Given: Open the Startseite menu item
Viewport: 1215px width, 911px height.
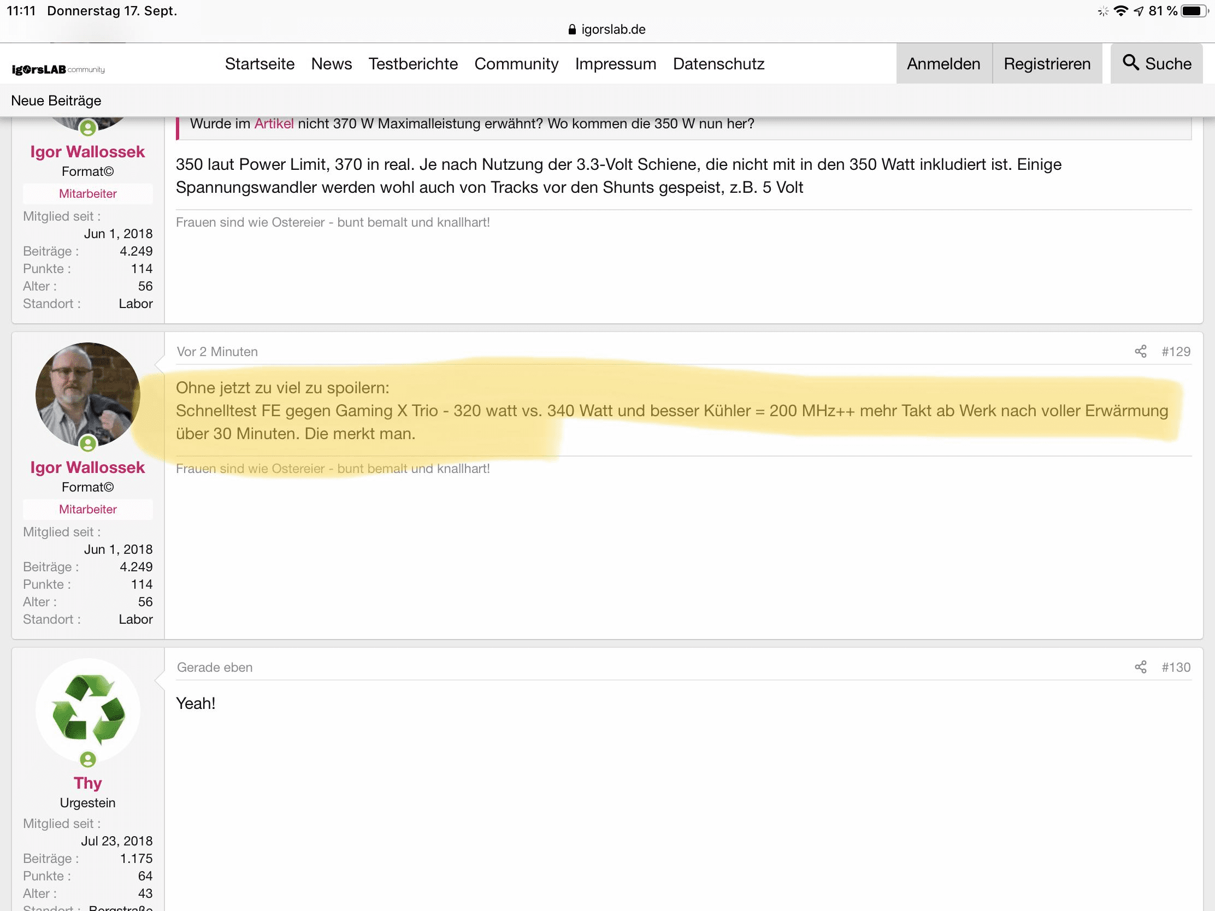Looking at the screenshot, I should point(260,64).
